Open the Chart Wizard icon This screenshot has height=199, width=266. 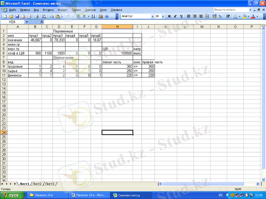point(101,16)
